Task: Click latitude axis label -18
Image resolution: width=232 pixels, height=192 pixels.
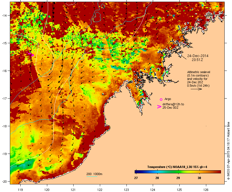Action: pos(4,126)
